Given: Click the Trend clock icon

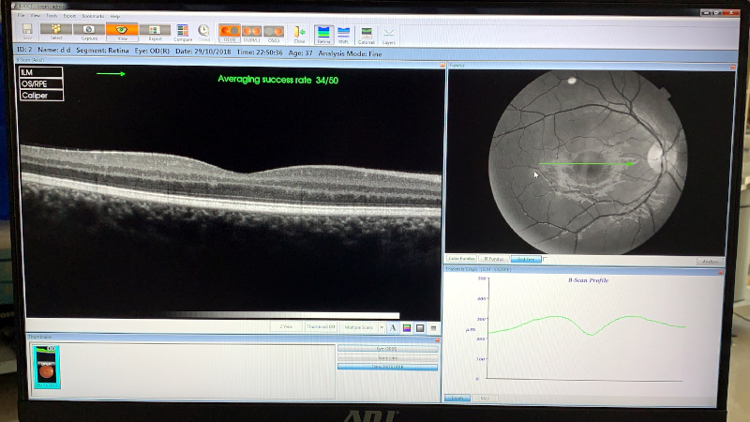Looking at the screenshot, I should tap(203, 32).
